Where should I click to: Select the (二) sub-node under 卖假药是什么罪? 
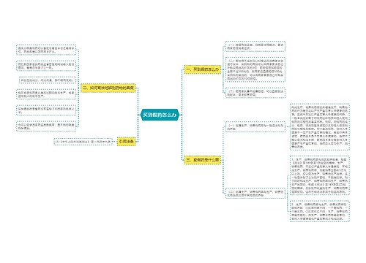255,193
